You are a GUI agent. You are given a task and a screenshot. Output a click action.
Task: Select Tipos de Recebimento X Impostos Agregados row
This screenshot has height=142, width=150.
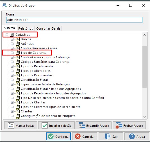pyautogui.click(x=53, y=93)
